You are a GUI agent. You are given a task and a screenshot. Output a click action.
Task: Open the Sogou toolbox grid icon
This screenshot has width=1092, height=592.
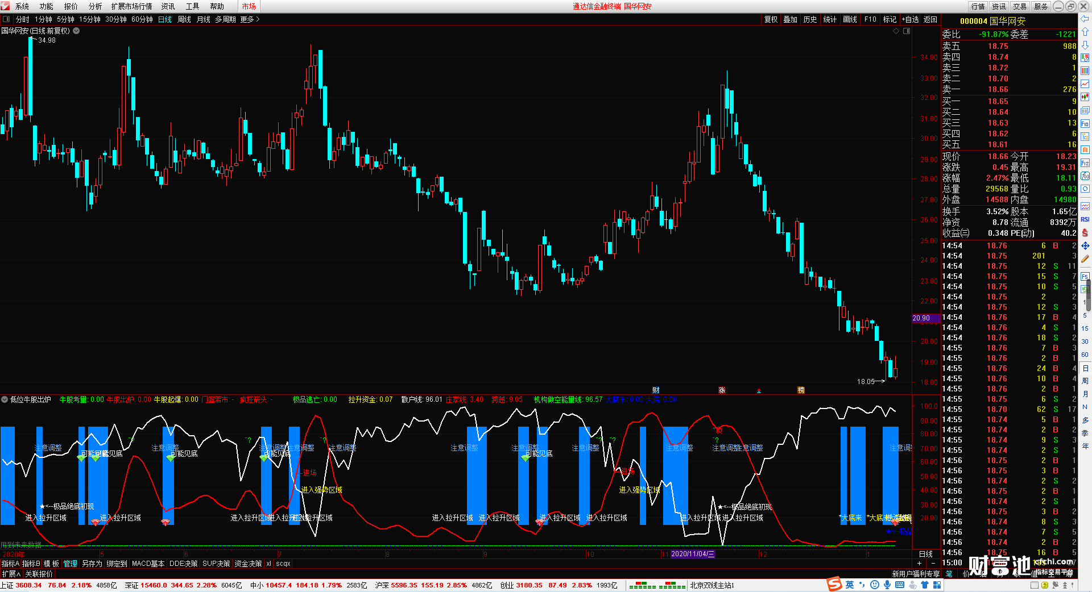point(937,585)
